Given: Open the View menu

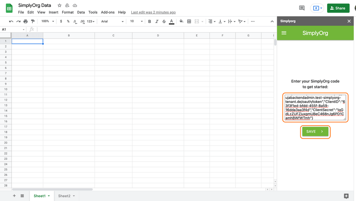Looking at the screenshot, I should point(41,12).
